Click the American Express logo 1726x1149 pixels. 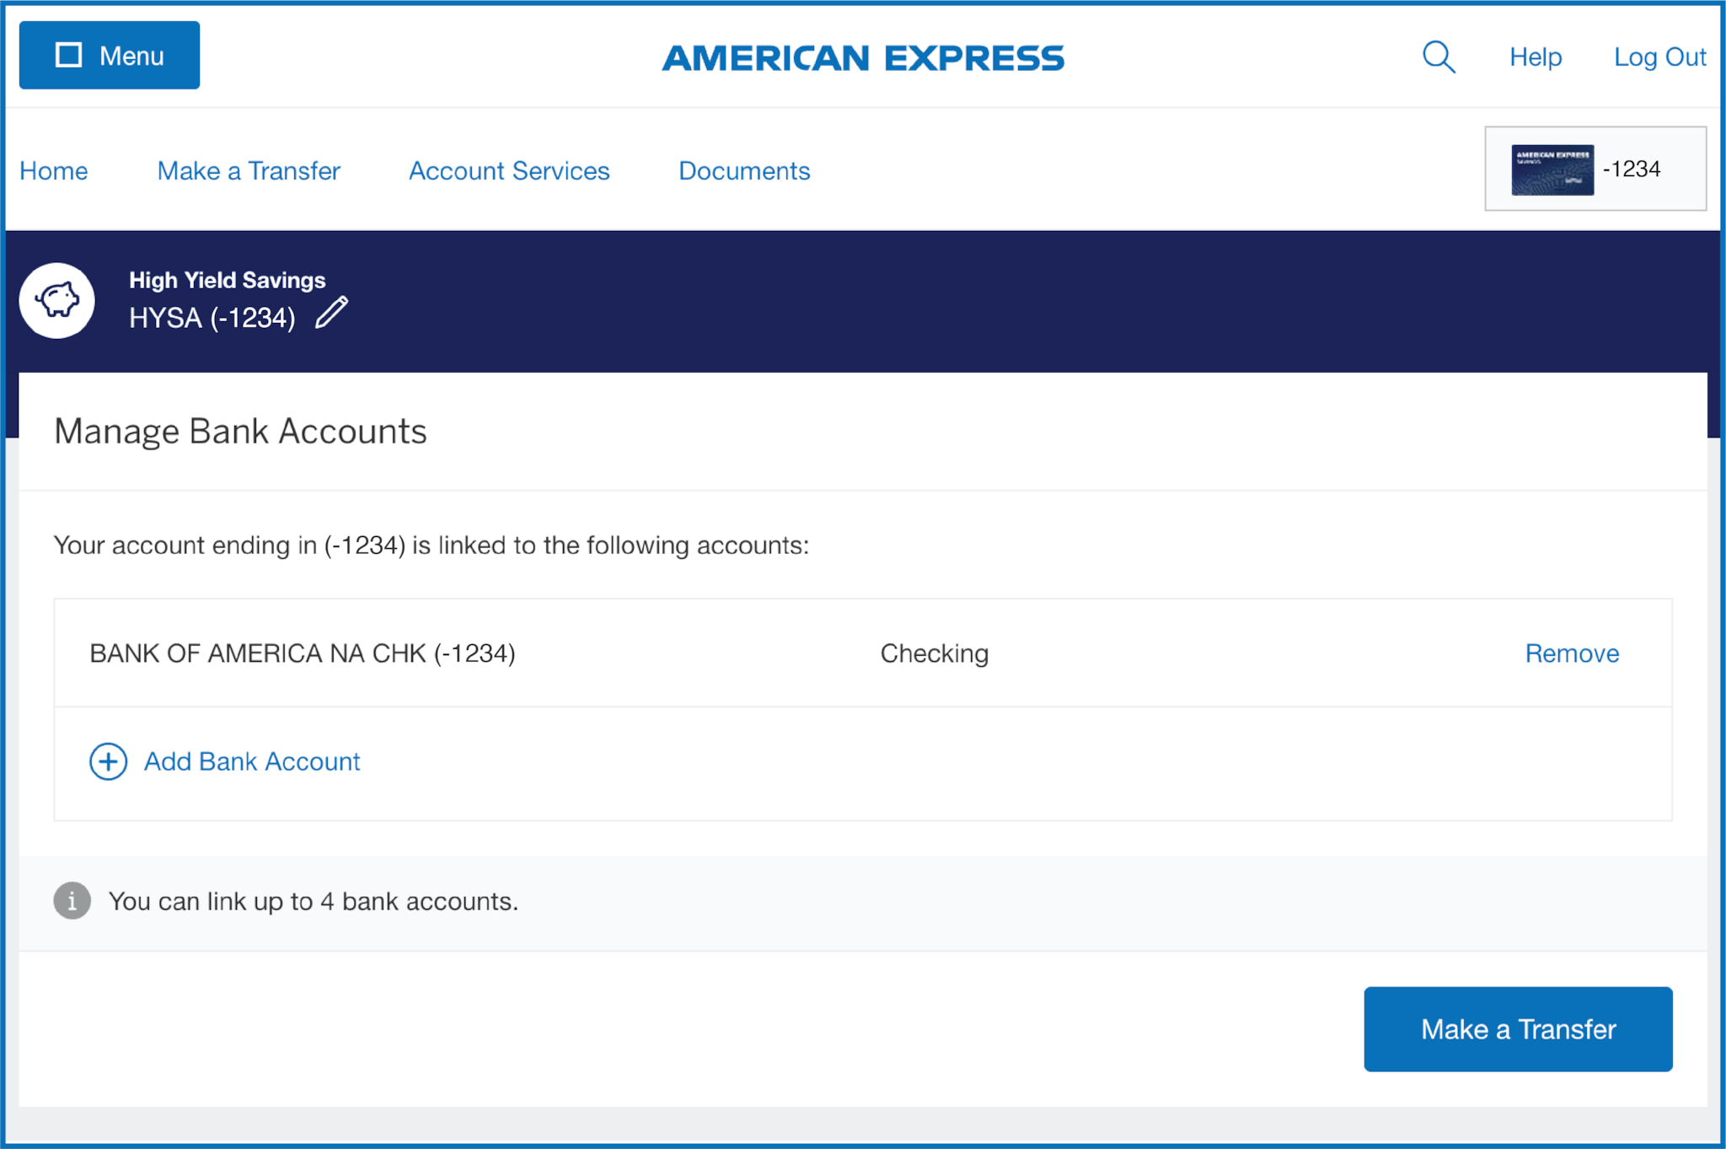tap(863, 58)
